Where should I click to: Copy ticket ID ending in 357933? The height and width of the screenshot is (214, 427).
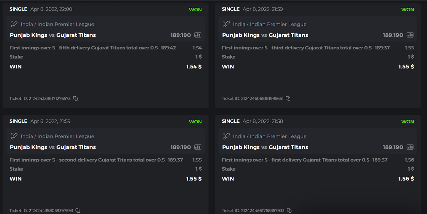point(289,210)
